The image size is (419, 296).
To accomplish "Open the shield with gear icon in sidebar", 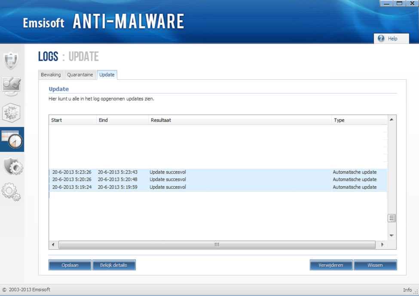I will (13, 166).
